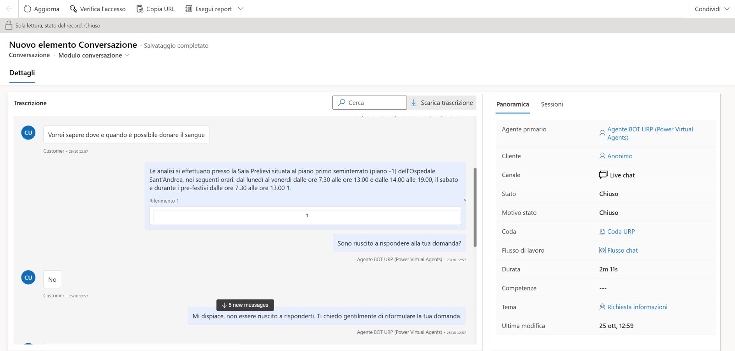Collapse the Riferimento 1 section chevron
The image size is (735, 351).
point(464,201)
